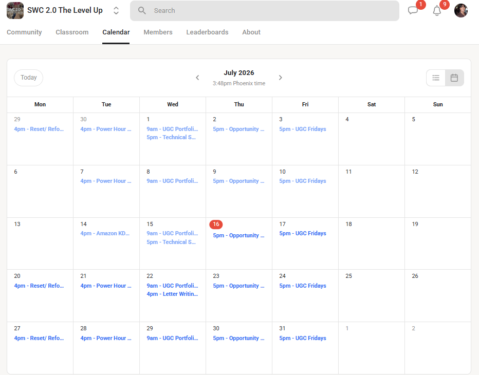The width and height of the screenshot is (479, 375).
Task: Open July 3 UGC Fridays event
Action: pos(302,129)
